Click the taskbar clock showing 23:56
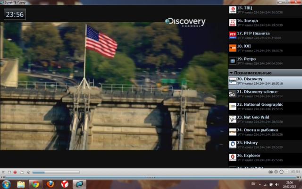 [289, 183]
